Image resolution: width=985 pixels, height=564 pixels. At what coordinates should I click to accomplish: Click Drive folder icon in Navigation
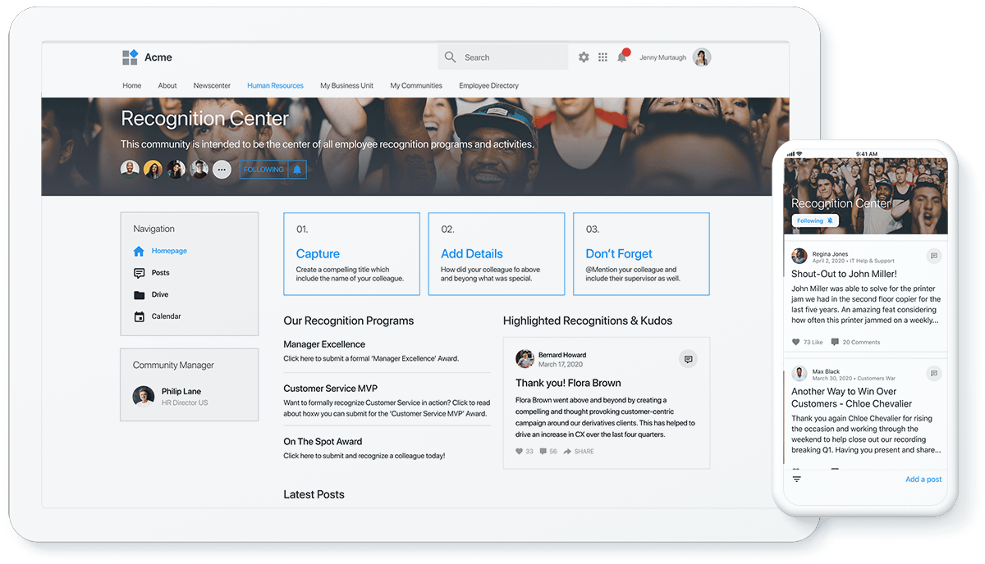139,295
